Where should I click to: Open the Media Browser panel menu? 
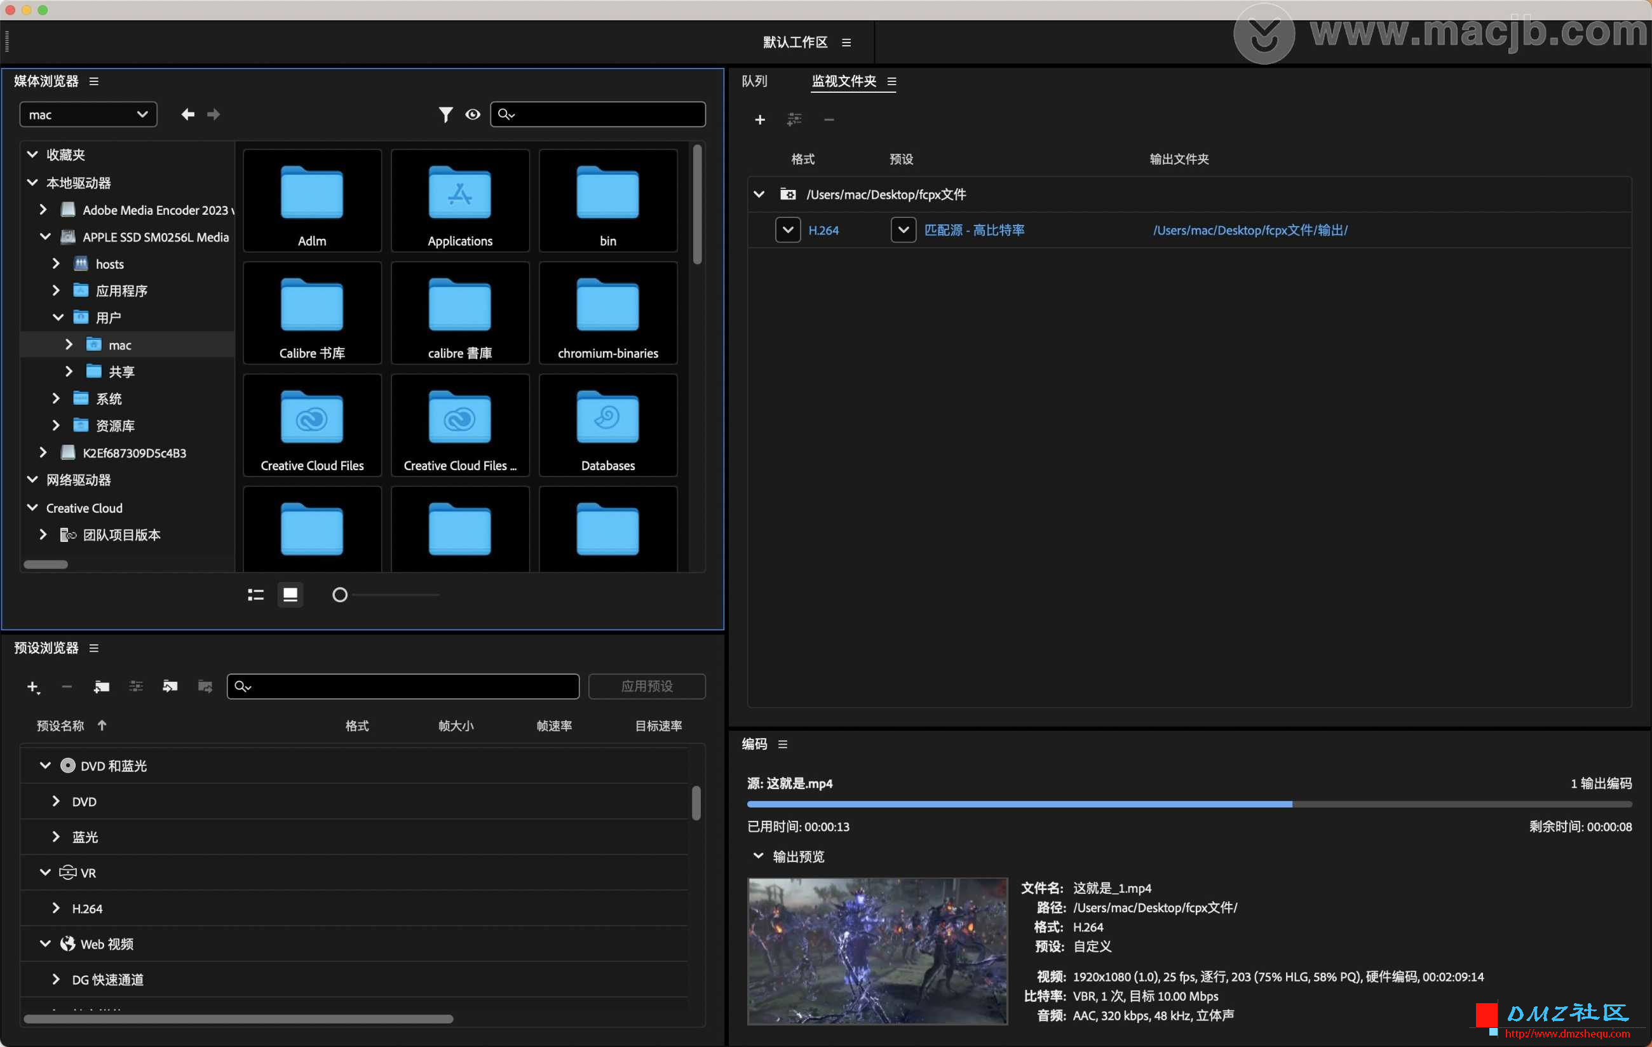pos(94,81)
